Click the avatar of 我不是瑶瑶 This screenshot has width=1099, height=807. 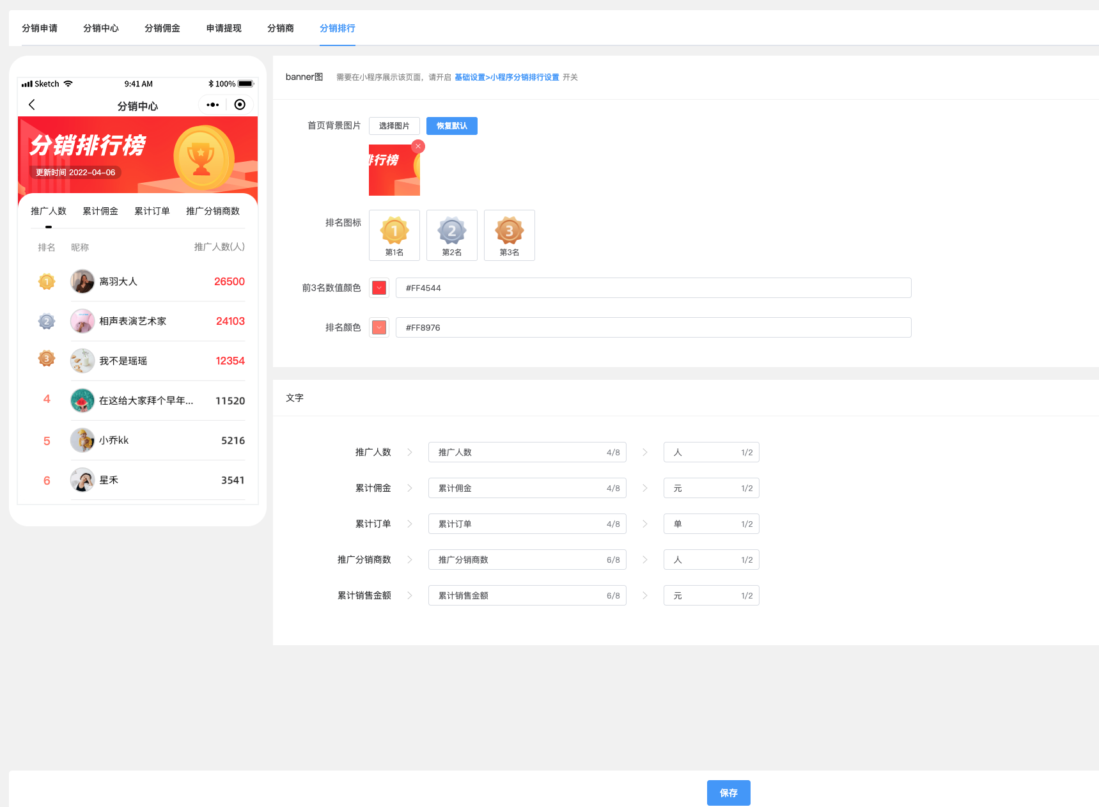tap(82, 361)
